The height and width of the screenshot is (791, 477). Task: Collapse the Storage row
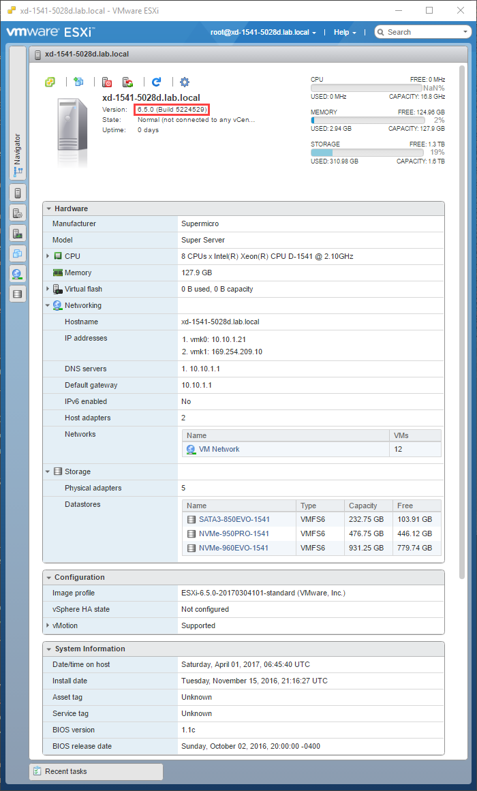point(48,471)
